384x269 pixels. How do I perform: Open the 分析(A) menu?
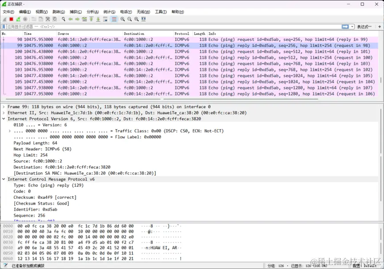93,12
